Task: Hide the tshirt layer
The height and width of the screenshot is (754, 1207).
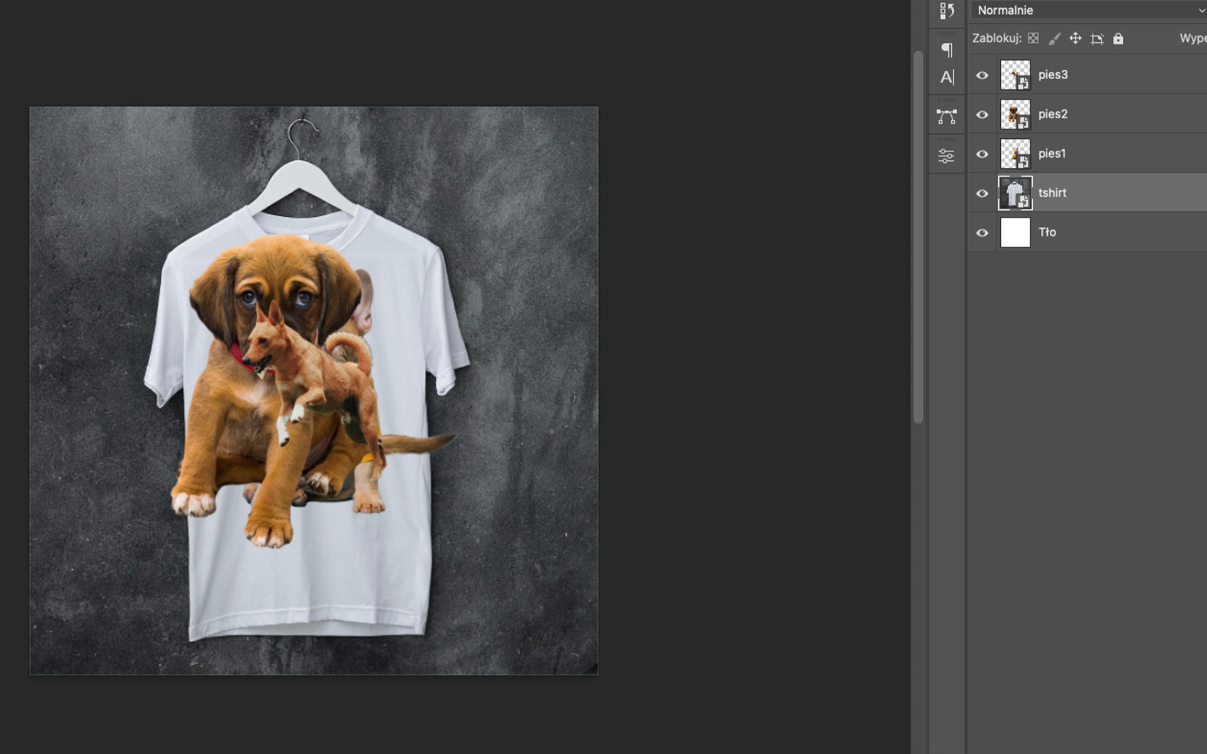Action: click(x=982, y=194)
